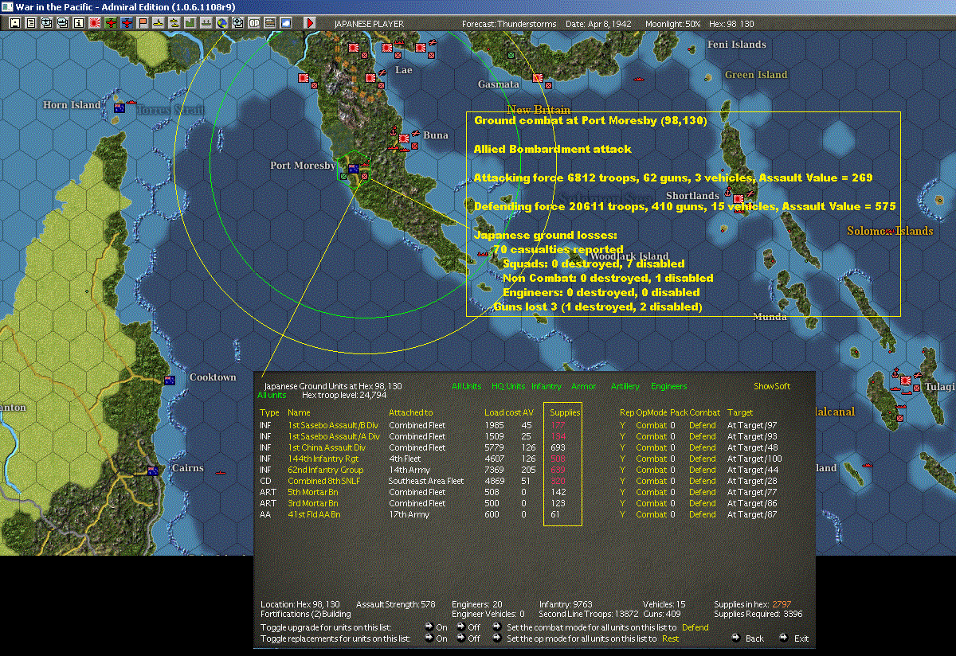956x656 pixels.
Task: Filter list by Armor
Action: coord(583,386)
